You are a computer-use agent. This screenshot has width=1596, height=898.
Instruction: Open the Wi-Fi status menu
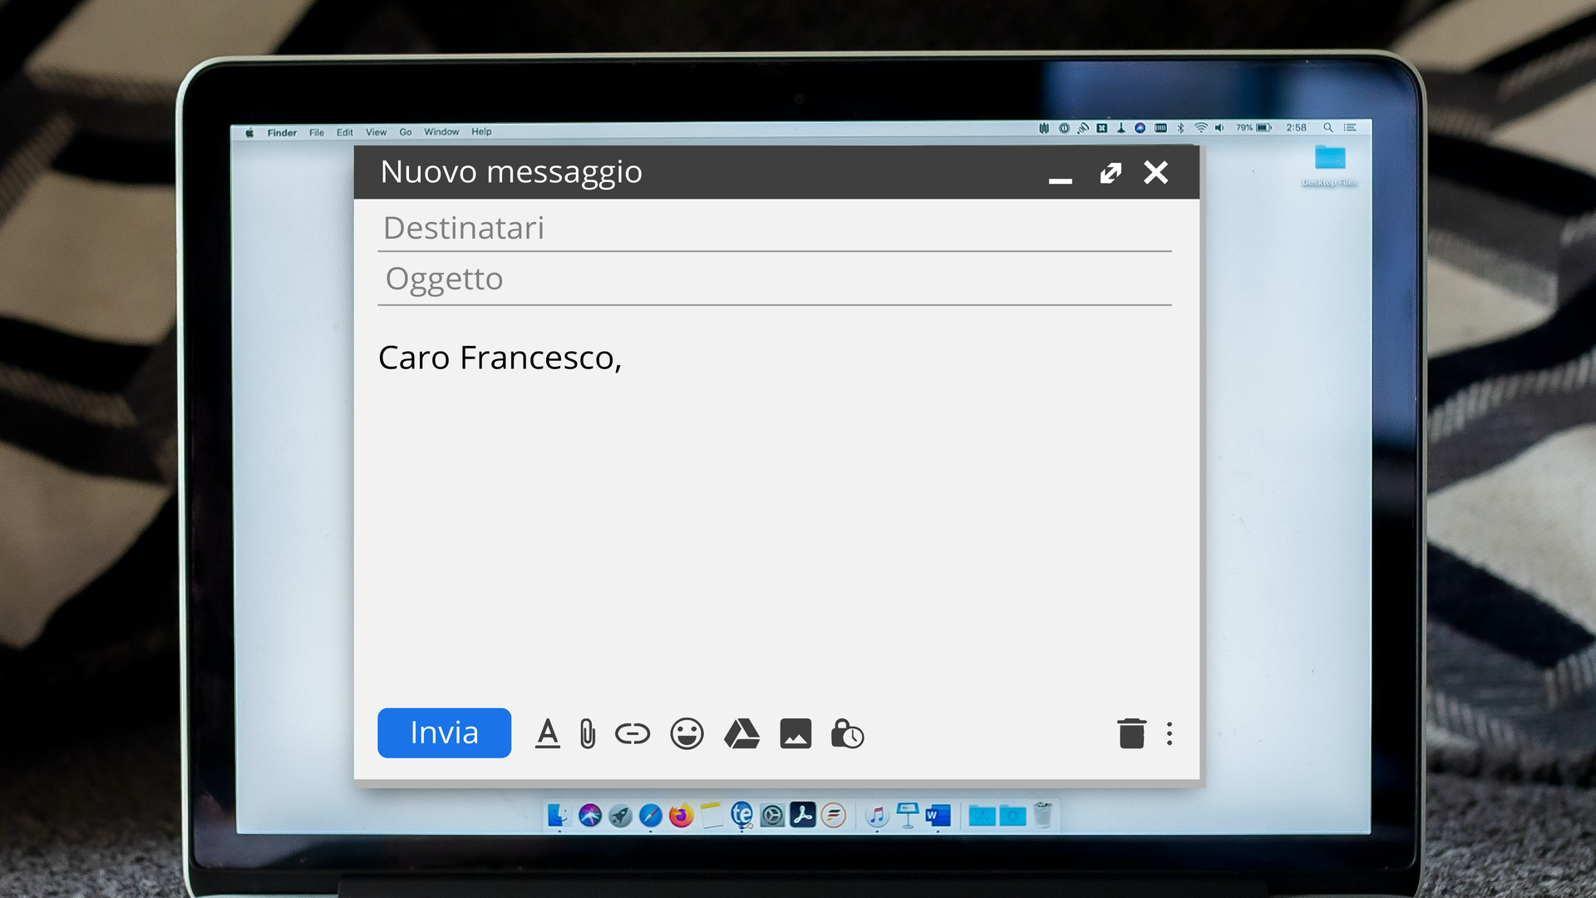pyautogui.click(x=1201, y=127)
